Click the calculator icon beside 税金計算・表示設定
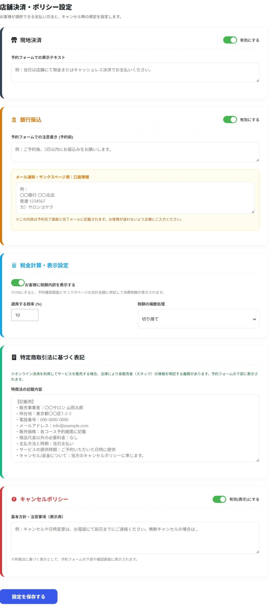Image resolution: width=269 pixels, height=608 pixels. [14, 265]
